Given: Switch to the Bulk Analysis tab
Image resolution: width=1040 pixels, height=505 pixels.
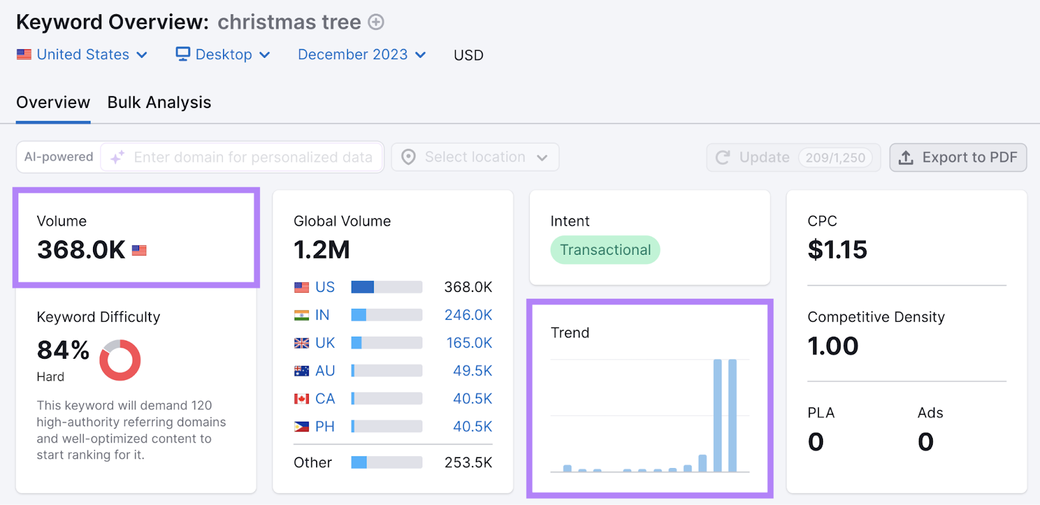Looking at the screenshot, I should 159,103.
